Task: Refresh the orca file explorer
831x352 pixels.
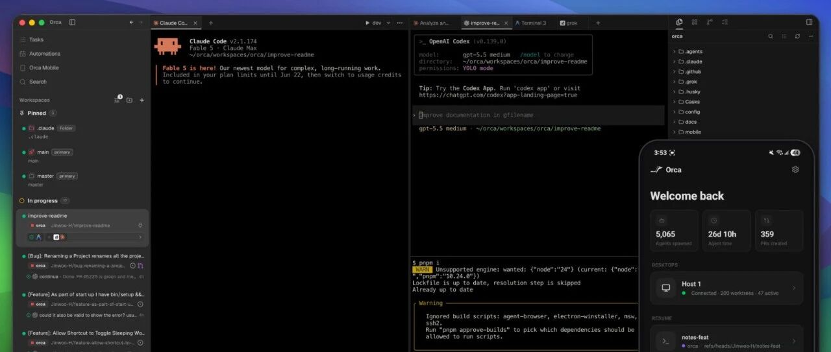Action: tap(797, 36)
